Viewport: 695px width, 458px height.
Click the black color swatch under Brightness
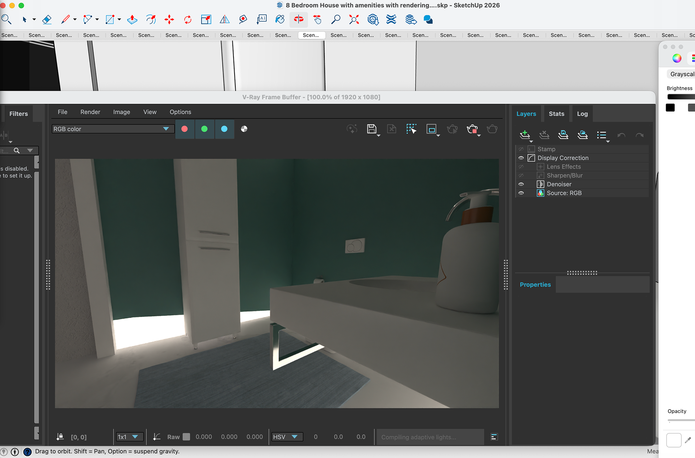click(670, 108)
